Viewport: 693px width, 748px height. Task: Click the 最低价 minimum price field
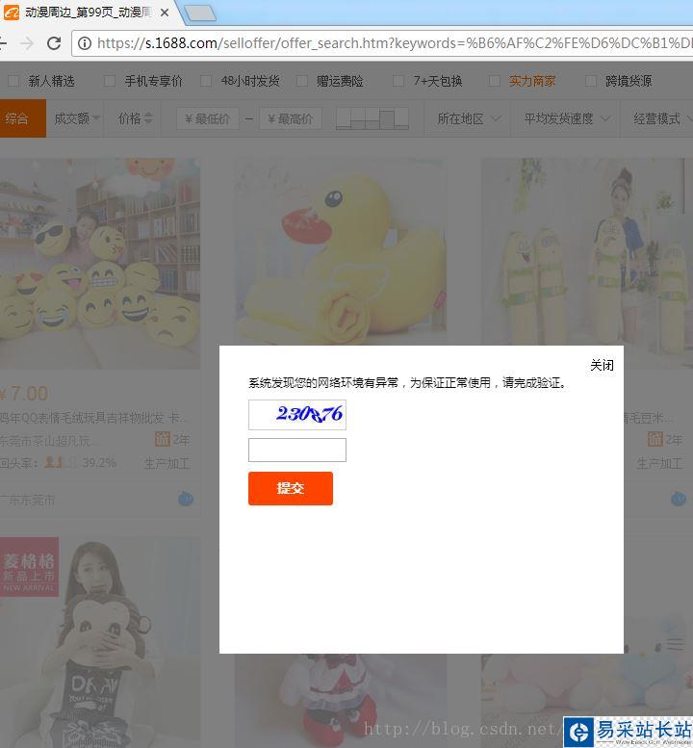coord(208,118)
